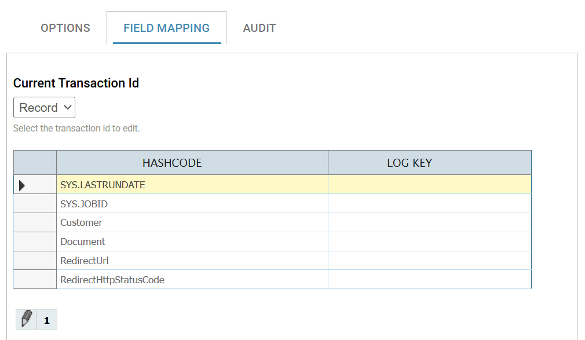This screenshot has height=340, width=585.
Task: Select the RedirectHttpStatusCode hashcode cell
Action: [192, 280]
